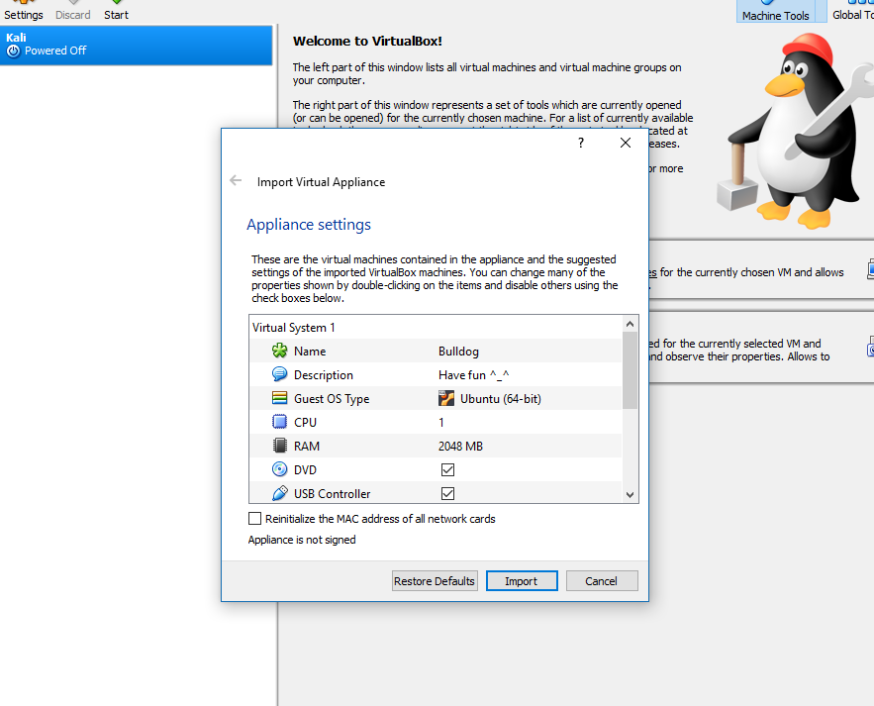Click the Description speech bubble icon
Viewport: 874px width, 706px height.
279,374
